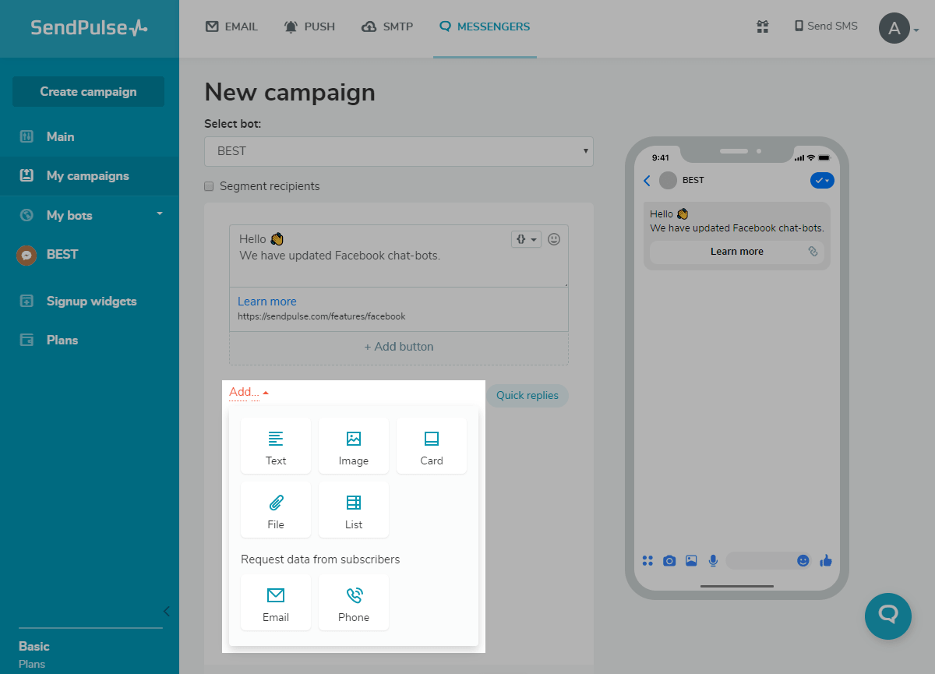
Task: Tap microphone icon in phone preview
Action: tap(713, 560)
